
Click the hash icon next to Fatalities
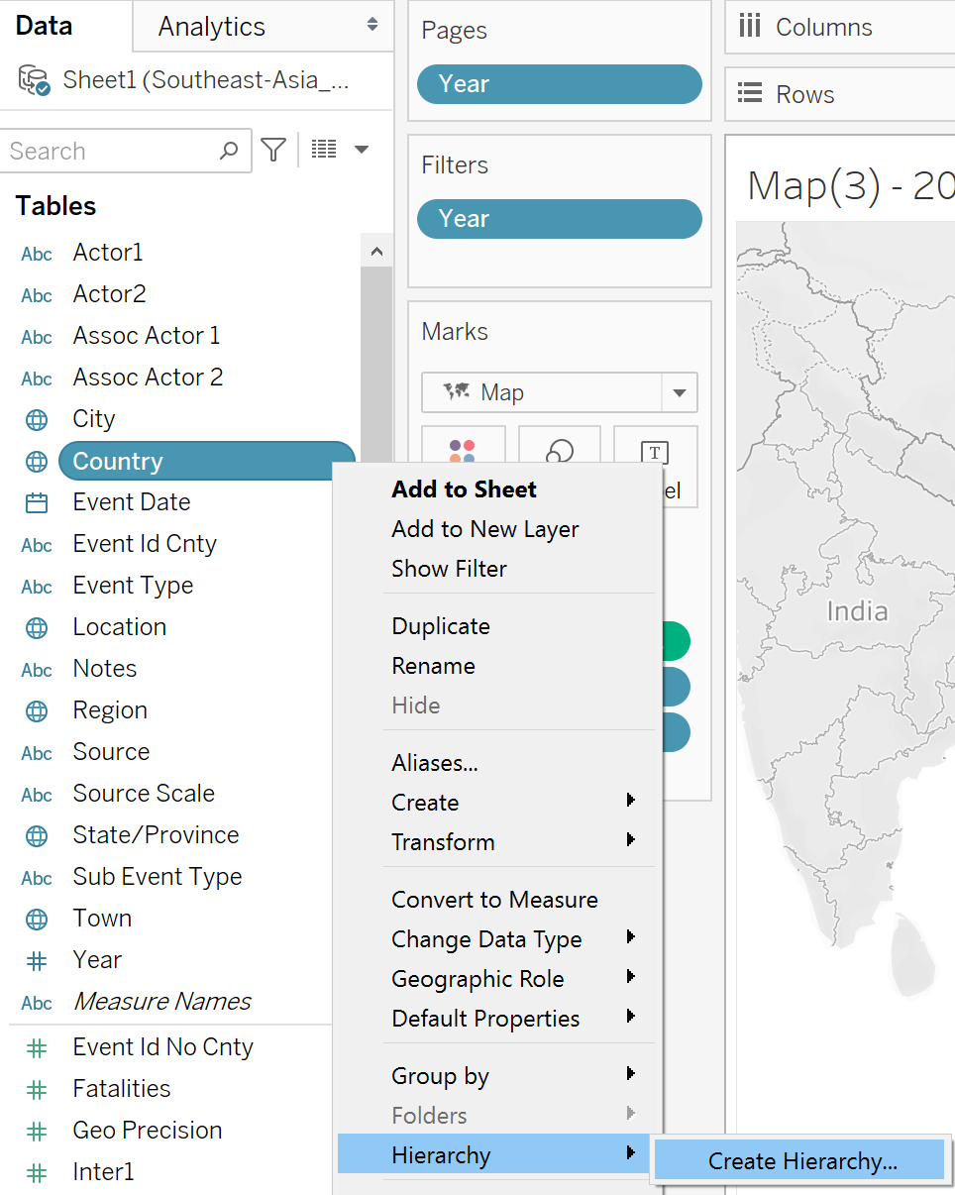[x=37, y=1090]
